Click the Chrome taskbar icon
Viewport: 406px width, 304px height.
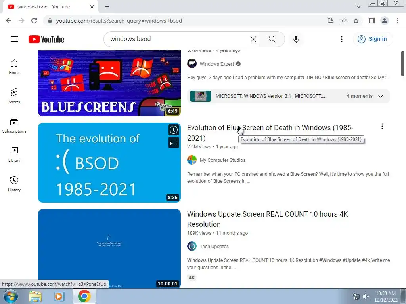(x=84, y=296)
